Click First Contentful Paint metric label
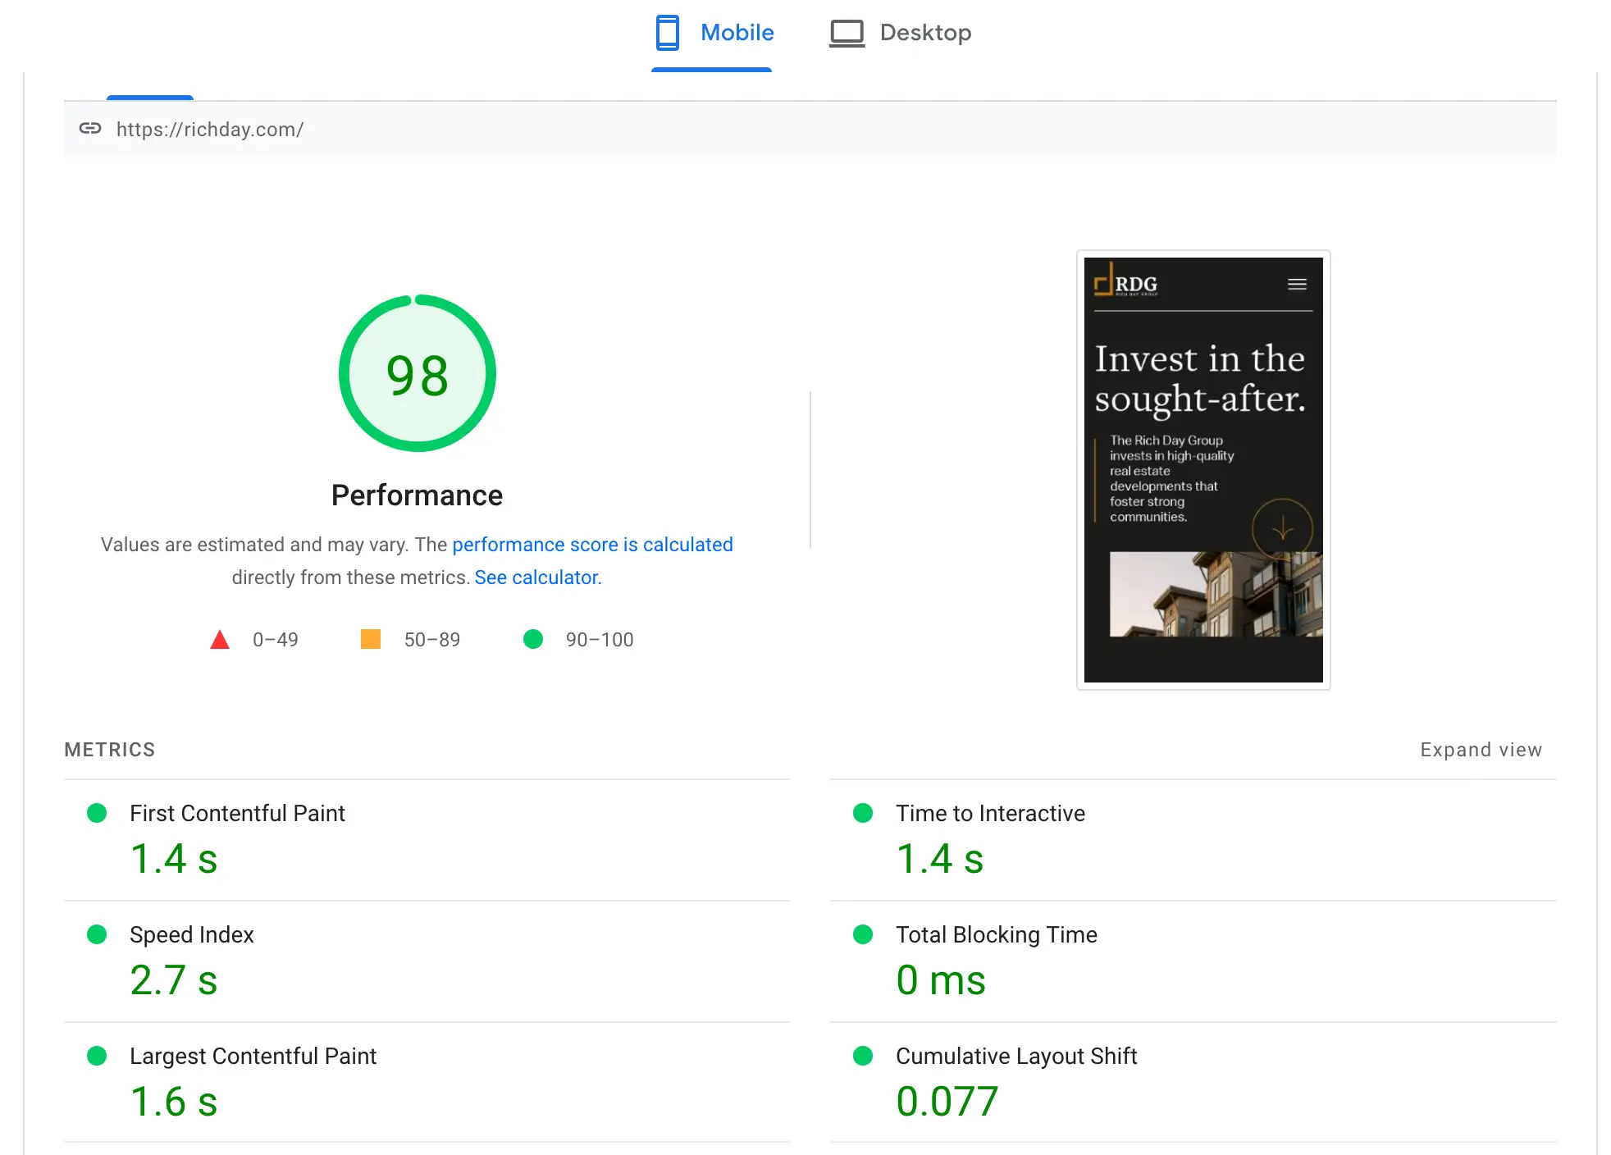 [x=237, y=813]
